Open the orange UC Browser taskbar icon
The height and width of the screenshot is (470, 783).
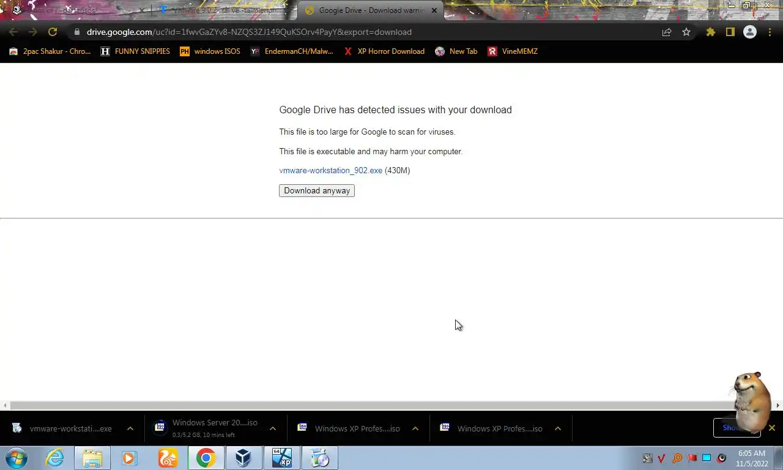coord(168,458)
